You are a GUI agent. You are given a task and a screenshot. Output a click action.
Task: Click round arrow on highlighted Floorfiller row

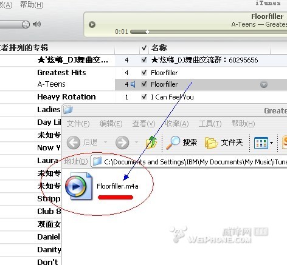pyautogui.click(x=264, y=84)
